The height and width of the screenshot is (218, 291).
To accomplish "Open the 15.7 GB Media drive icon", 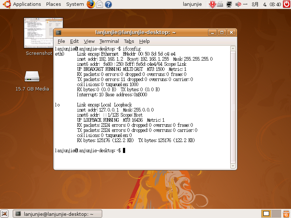I will (x=32, y=77).
